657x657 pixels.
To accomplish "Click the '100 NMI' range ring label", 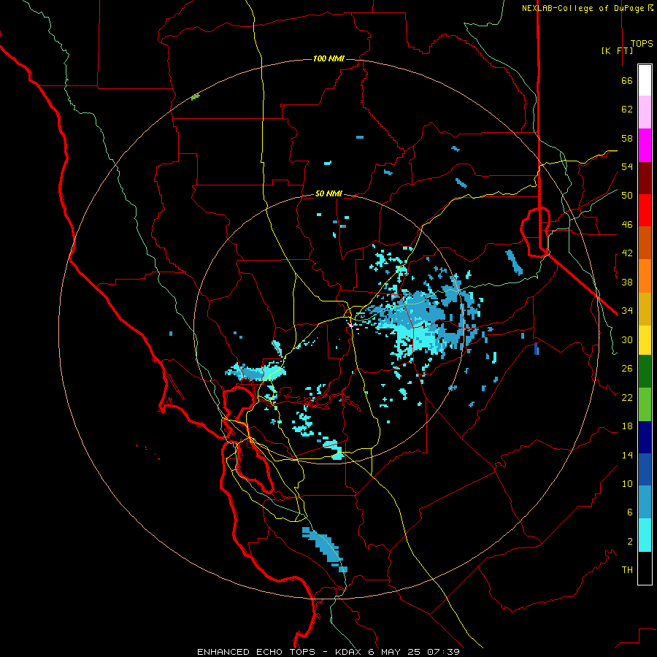I will (328, 58).
